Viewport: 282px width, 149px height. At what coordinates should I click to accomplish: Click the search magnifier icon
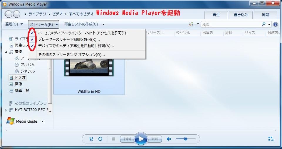click(264, 24)
